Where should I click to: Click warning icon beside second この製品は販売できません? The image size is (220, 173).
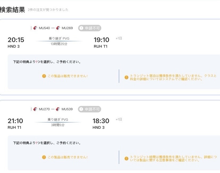tap(44, 157)
